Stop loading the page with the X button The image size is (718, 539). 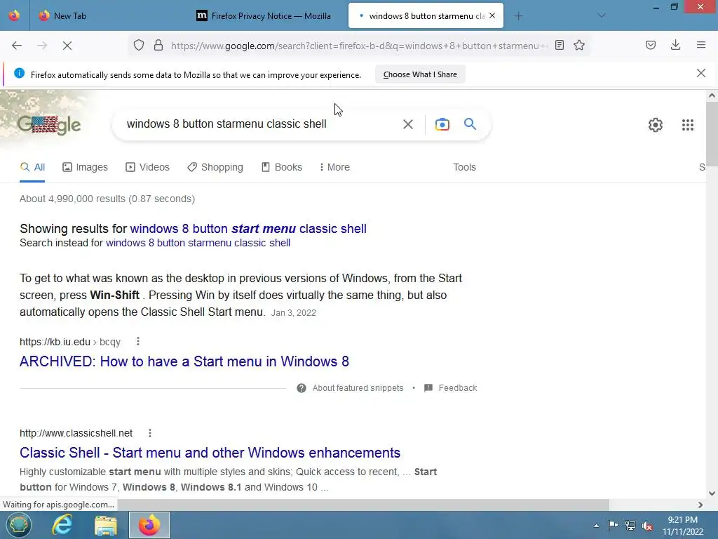[x=67, y=46]
